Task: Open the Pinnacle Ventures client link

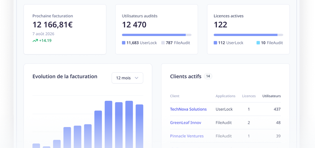Action: (187, 136)
